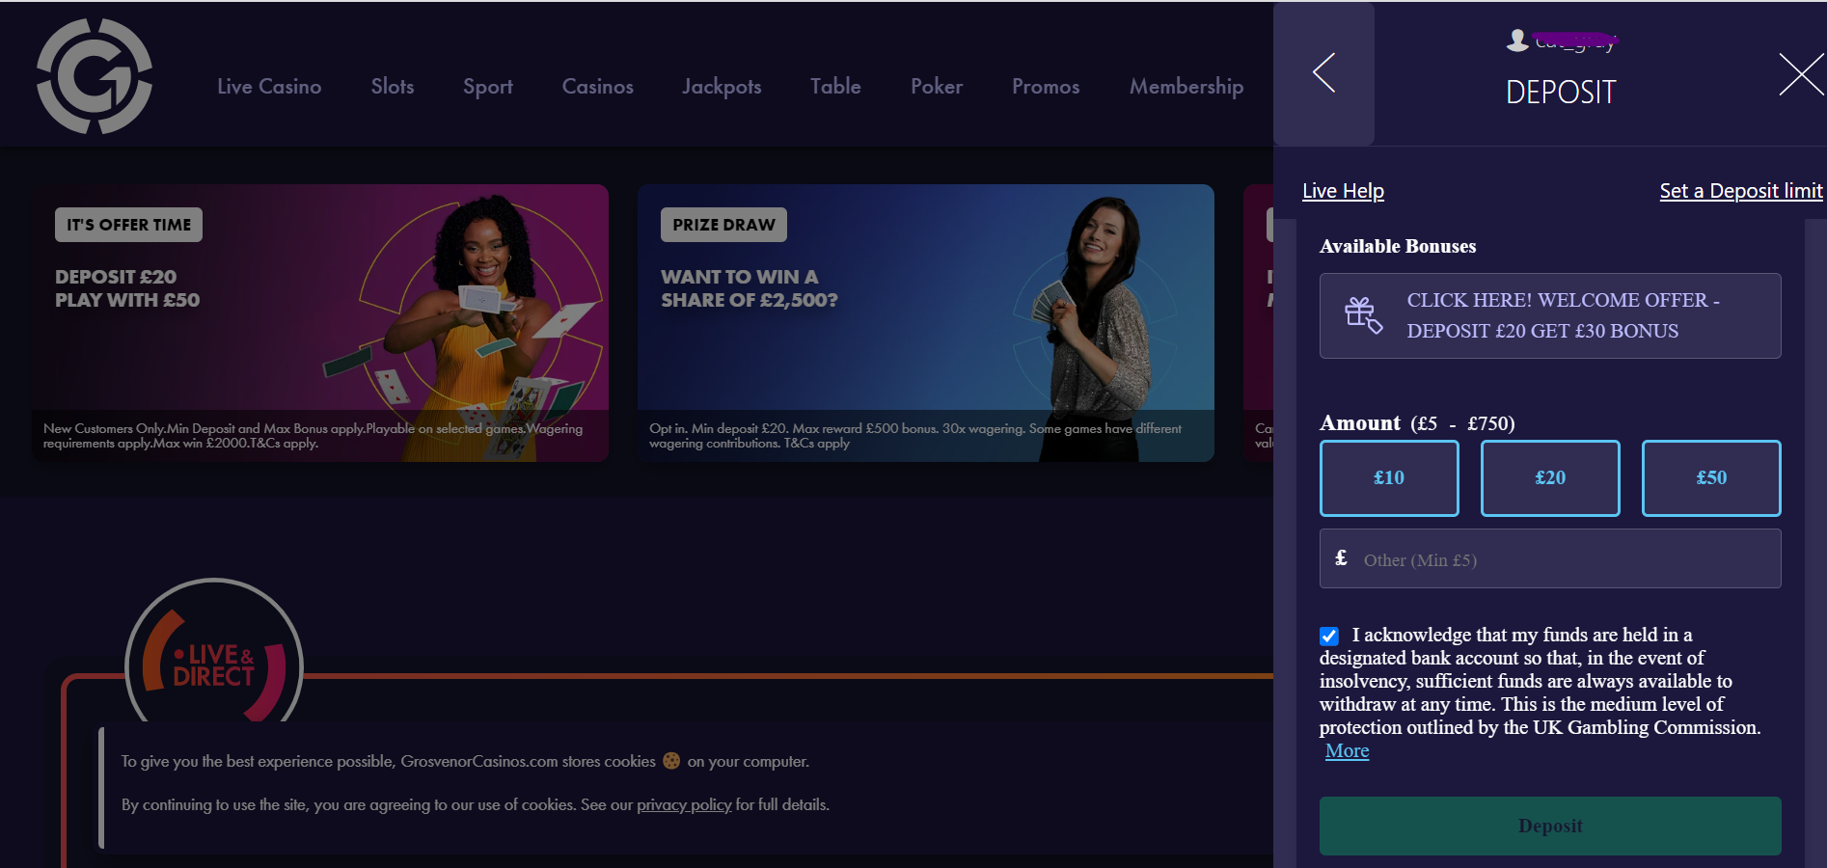This screenshot has height=868, width=1827.
Task: Open the Prize Draw £2,500 banner
Action: coord(926,323)
